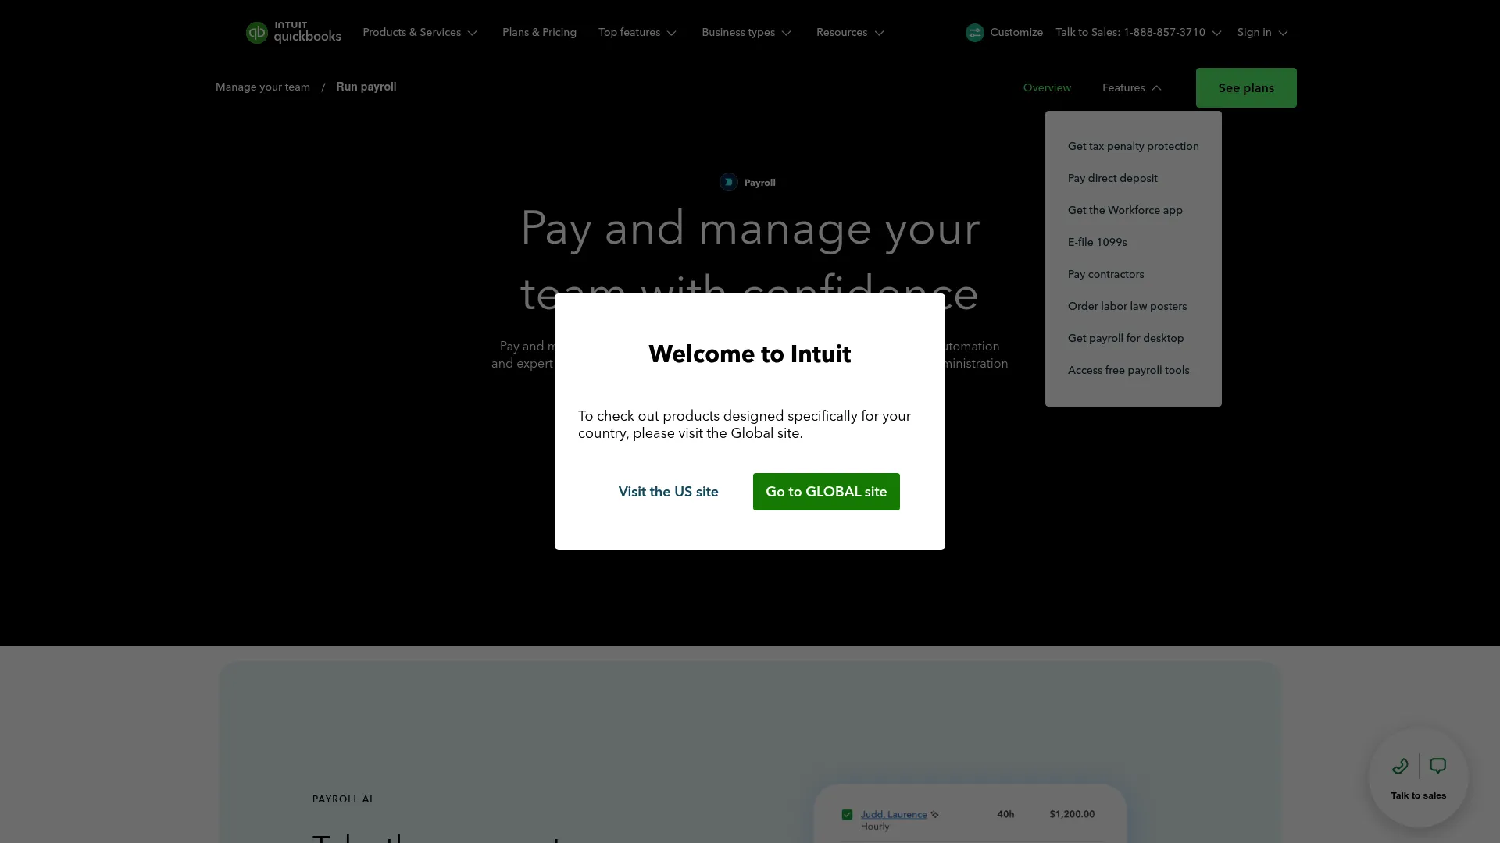
Task: Open the Sign in dropdown
Action: coord(1262,32)
